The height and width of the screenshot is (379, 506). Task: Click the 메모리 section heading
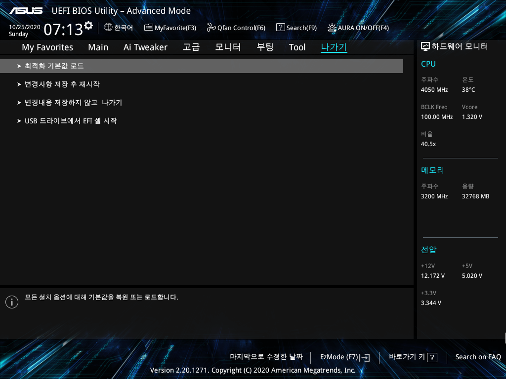[432, 170]
